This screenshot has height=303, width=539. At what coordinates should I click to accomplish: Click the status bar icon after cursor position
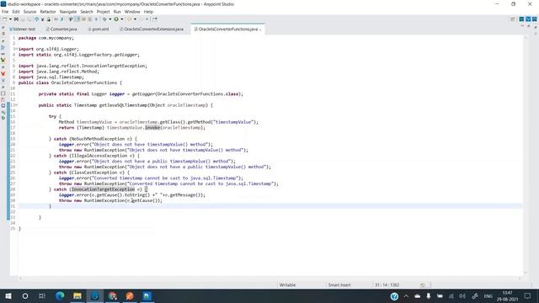(x=423, y=284)
